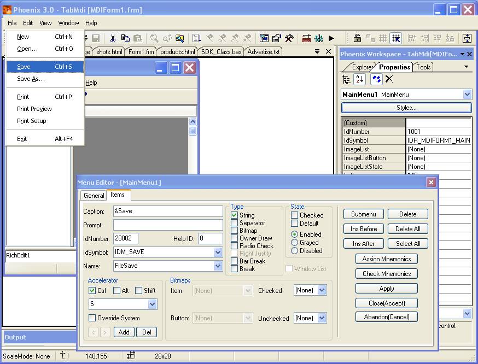
Task: Enable the Override System checkbox
Action: 92,318
